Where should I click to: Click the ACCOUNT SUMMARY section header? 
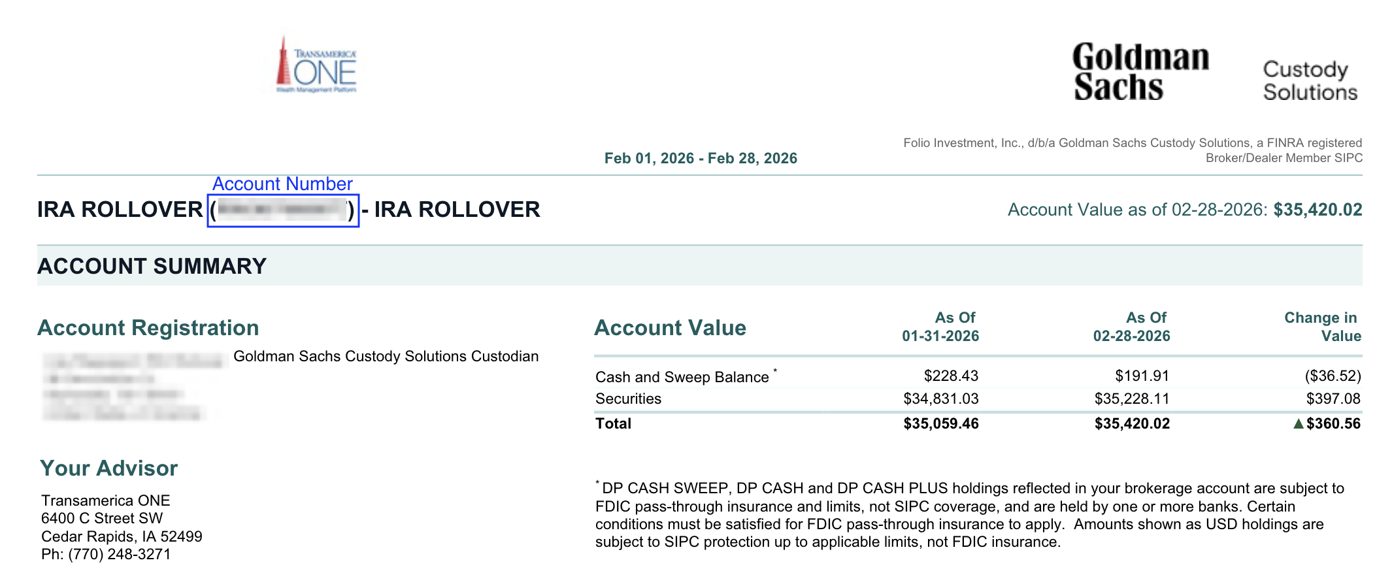pos(152,266)
